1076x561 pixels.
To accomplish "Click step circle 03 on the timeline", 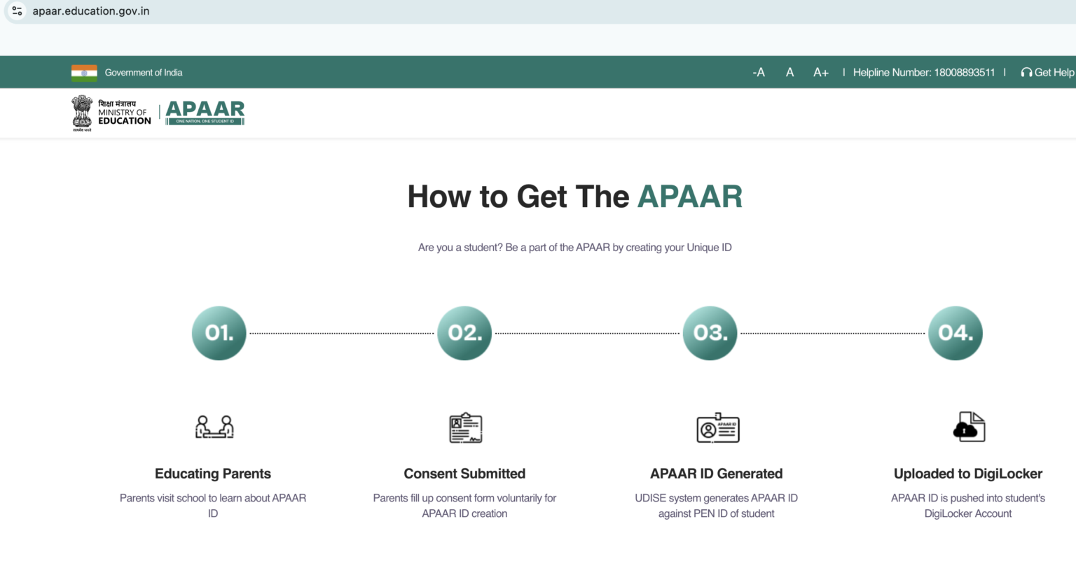I will (710, 333).
